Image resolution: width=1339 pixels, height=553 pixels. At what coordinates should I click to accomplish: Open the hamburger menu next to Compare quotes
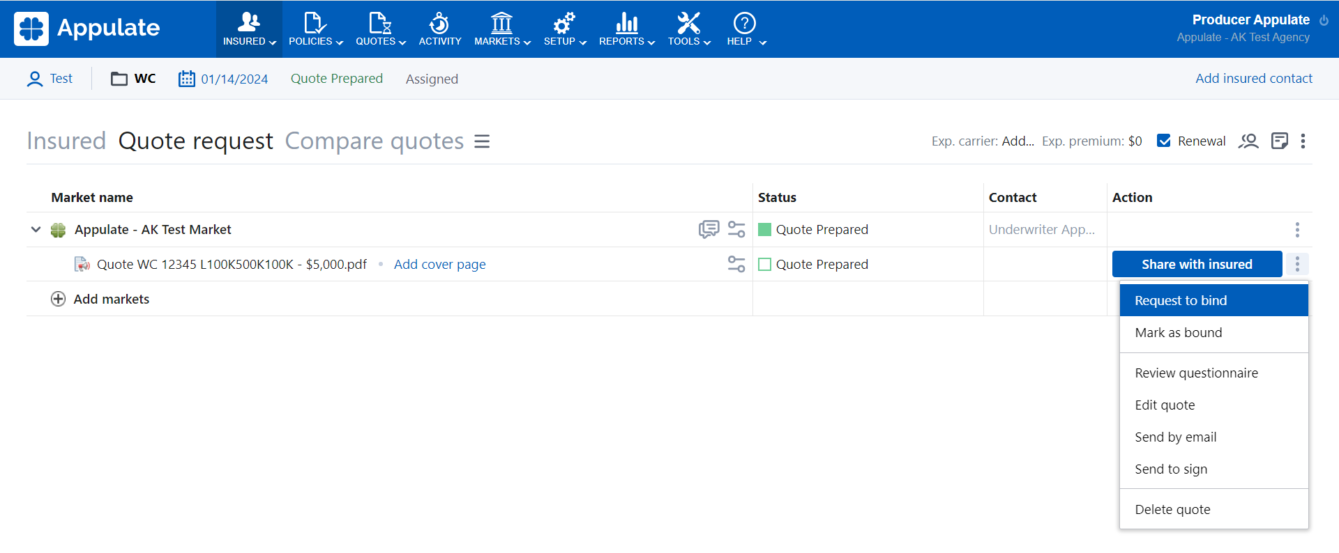(482, 141)
